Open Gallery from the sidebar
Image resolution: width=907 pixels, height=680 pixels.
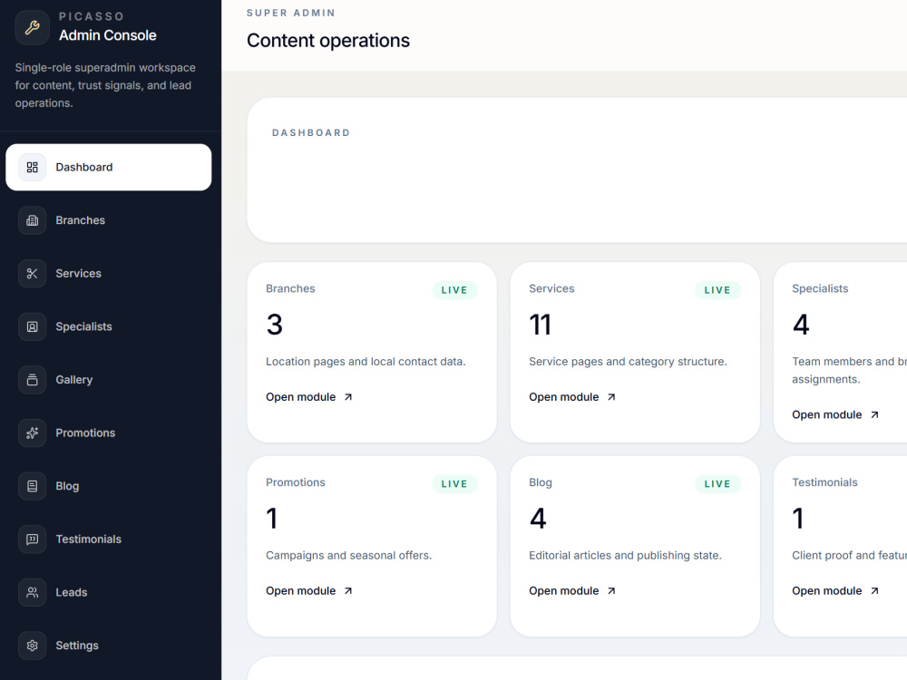[x=109, y=380]
